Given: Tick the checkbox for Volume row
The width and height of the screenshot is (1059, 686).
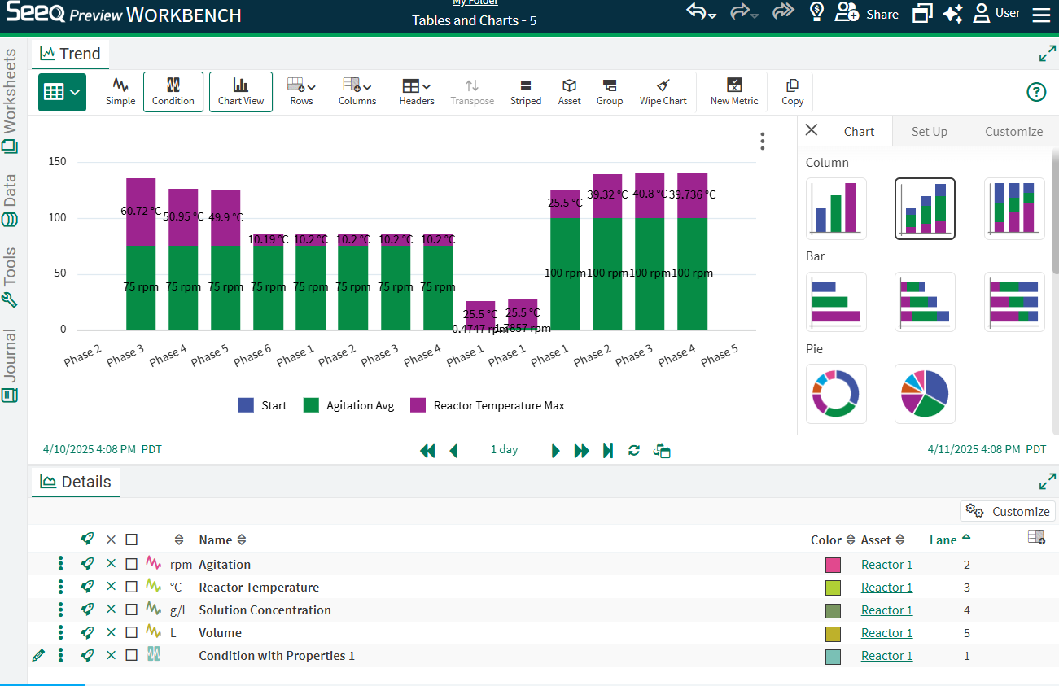Looking at the screenshot, I should point(132,632).
